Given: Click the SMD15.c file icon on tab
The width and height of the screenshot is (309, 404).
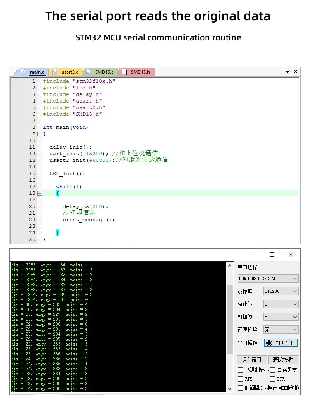Looking at the screenshot, I should (89, 72).
